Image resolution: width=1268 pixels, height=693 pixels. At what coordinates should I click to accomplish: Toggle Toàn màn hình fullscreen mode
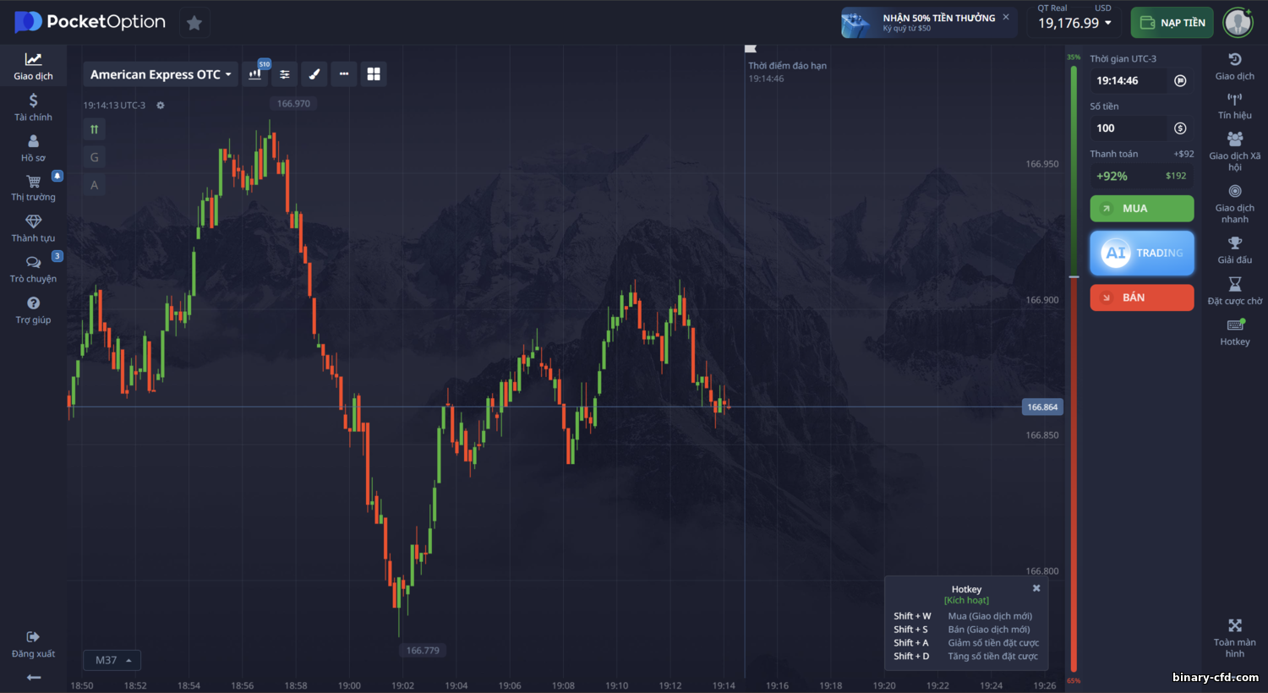pos(1235,638)
